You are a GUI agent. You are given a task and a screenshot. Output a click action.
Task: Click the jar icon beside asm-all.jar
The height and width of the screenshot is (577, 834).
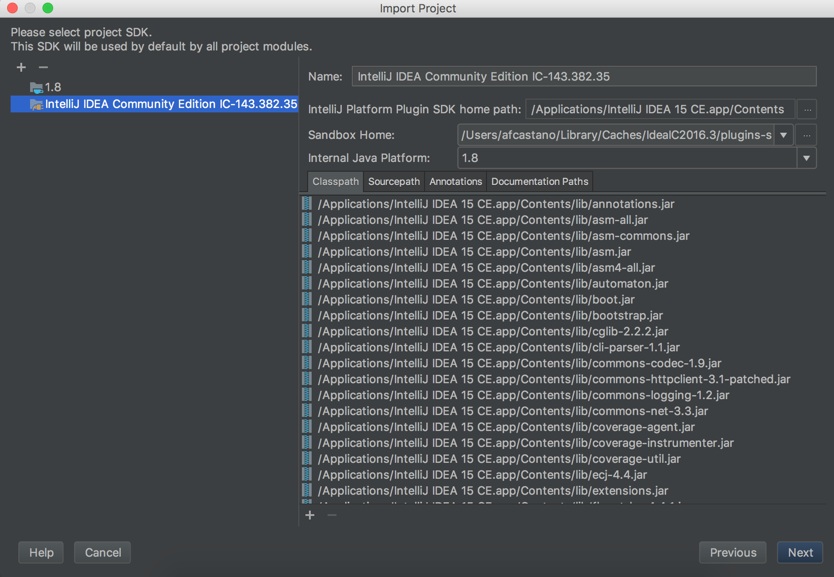306,219
